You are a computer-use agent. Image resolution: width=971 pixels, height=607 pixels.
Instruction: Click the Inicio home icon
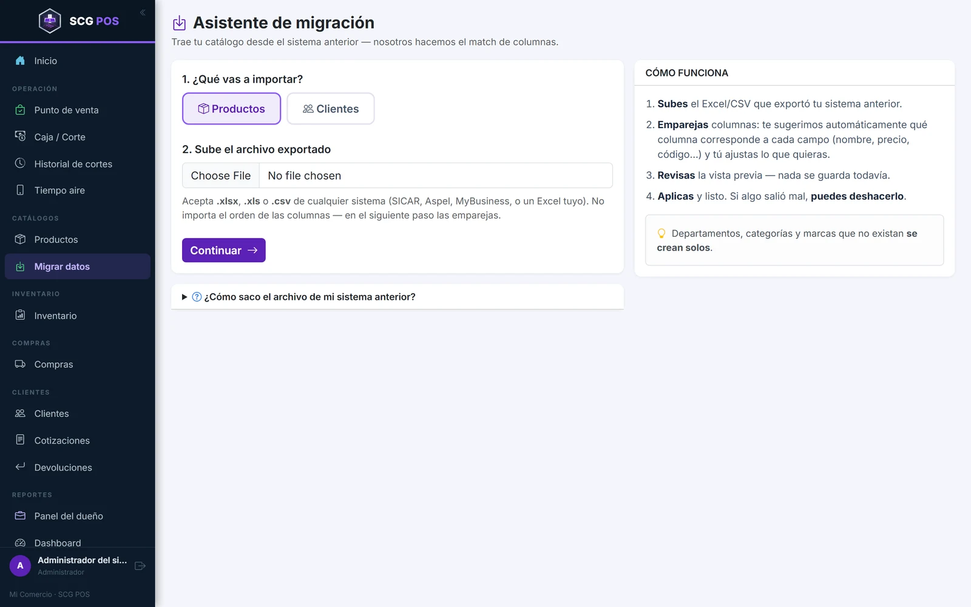click(x=20, y=61)
